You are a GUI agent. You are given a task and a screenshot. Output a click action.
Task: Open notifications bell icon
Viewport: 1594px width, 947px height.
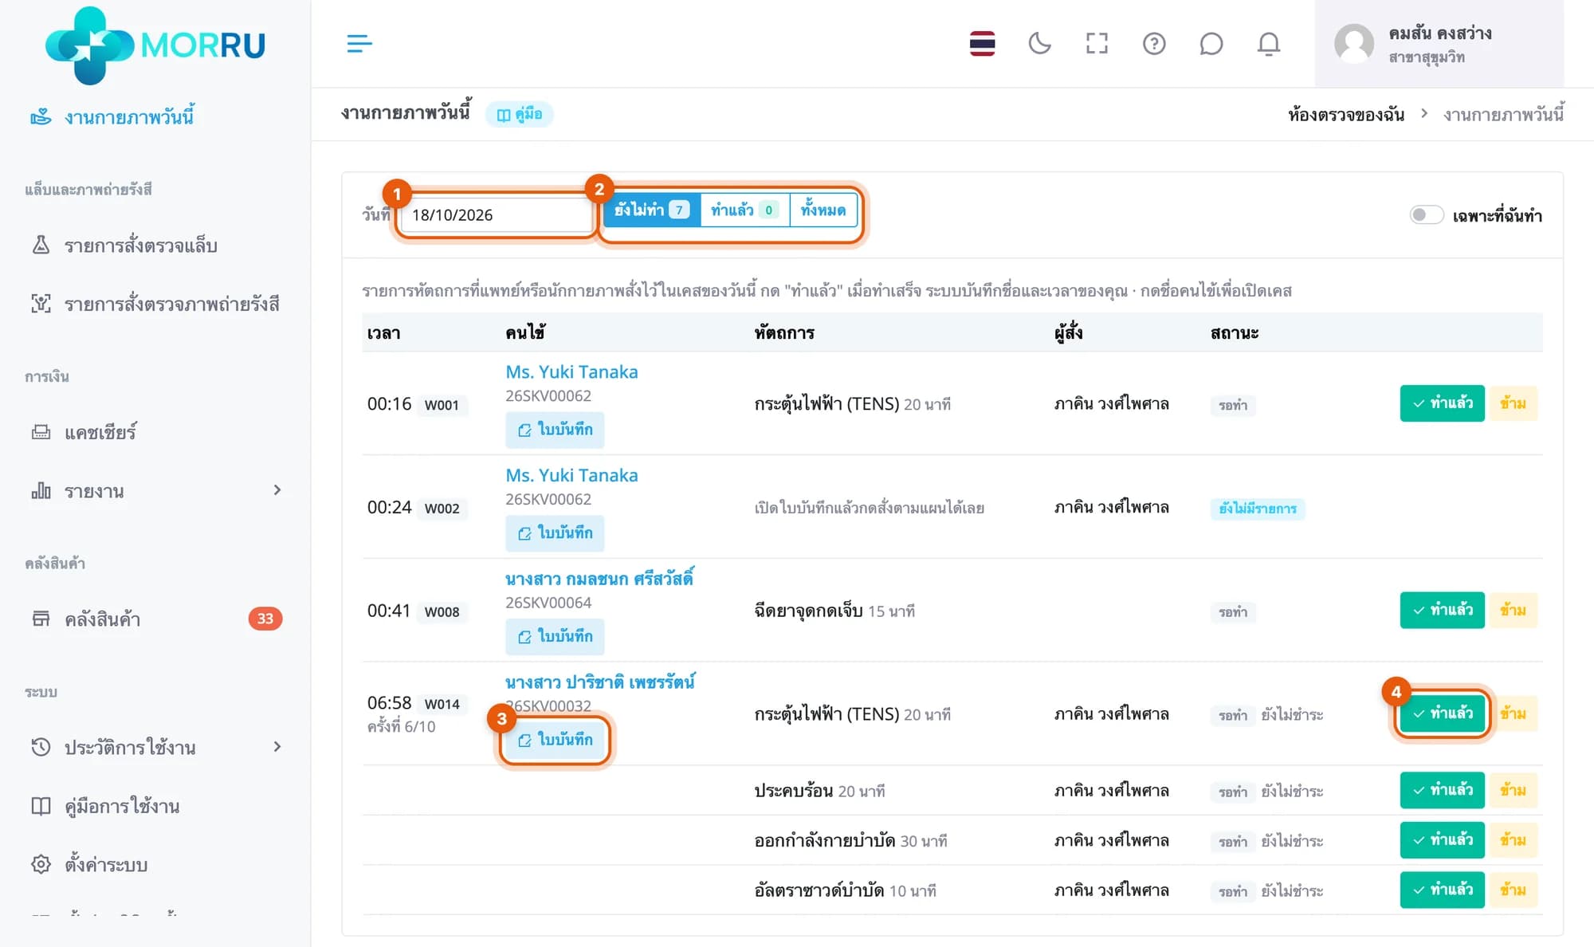tap(1268, 43)
